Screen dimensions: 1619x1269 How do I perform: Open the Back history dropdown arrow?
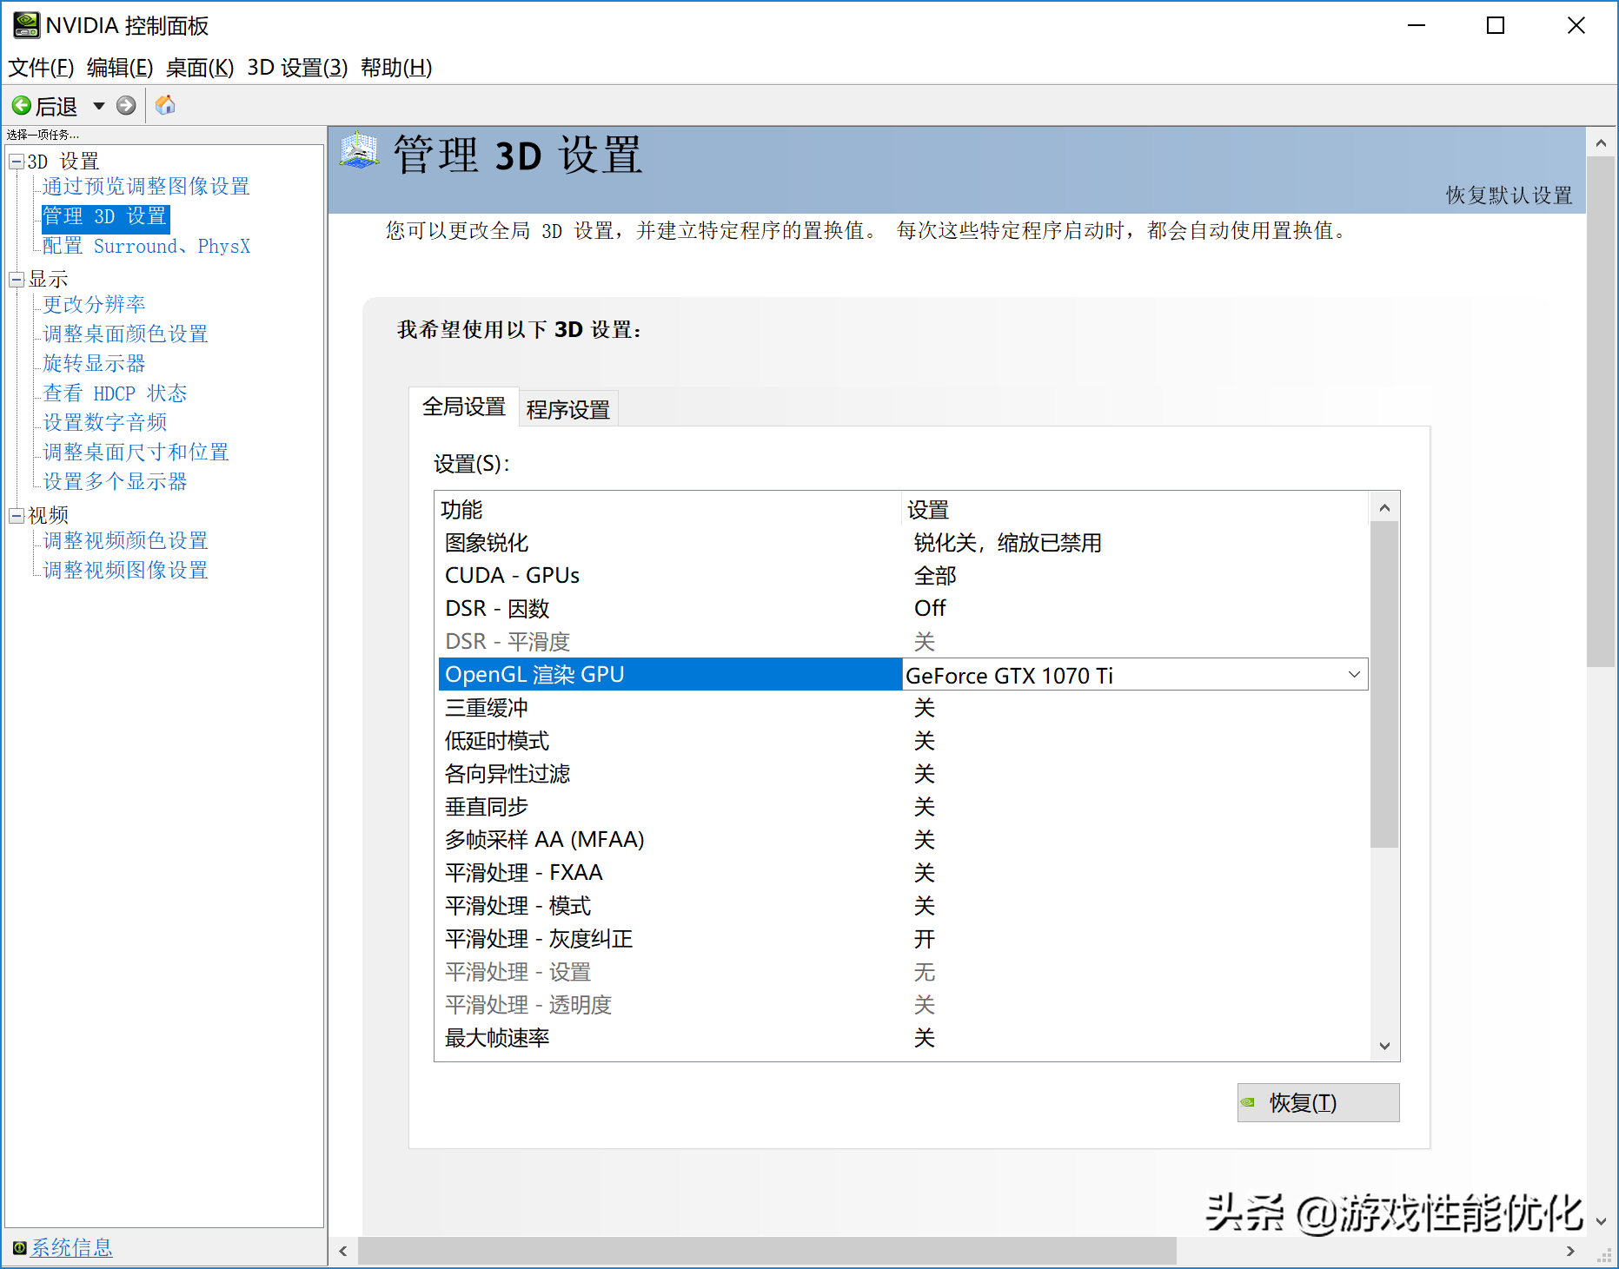point(99,106)
